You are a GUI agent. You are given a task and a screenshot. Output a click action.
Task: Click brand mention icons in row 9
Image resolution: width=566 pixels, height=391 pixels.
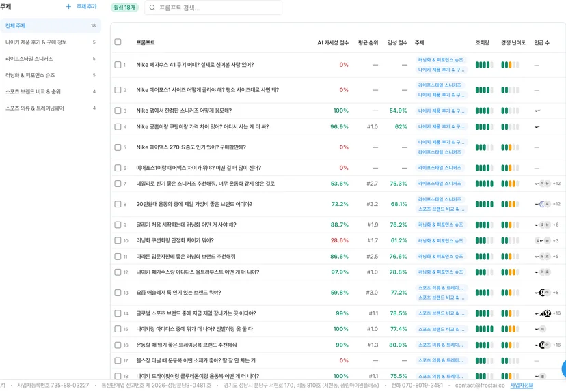(543, 225)
